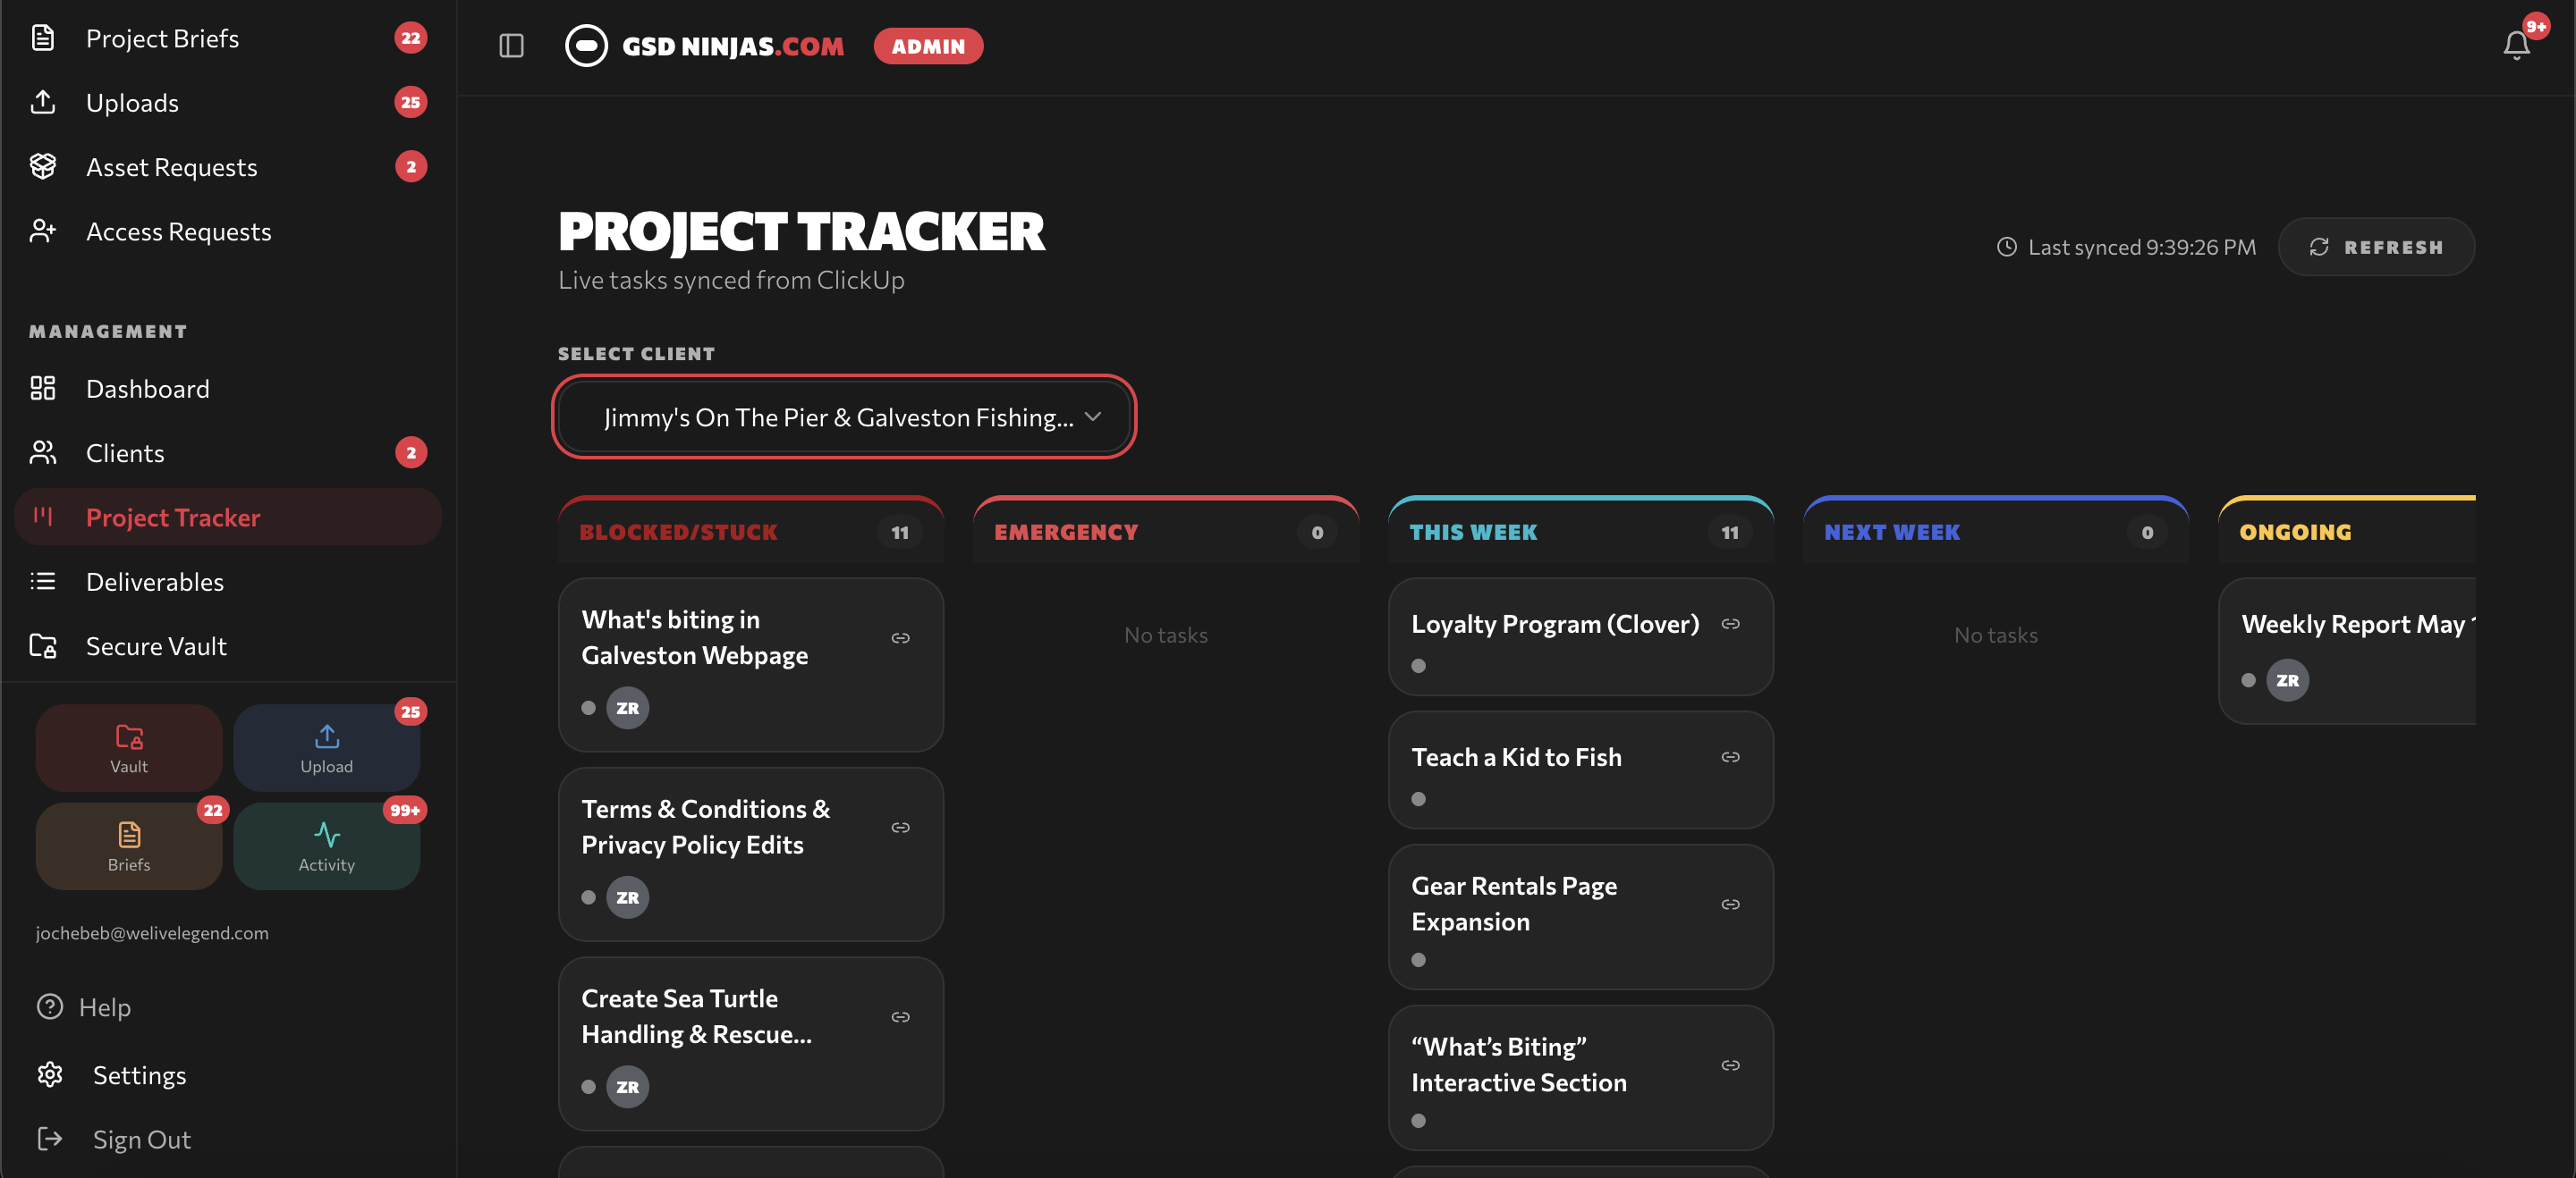The image size is (2576, 1178).
Task: Click ZR avatar on Create Sea Turtle card
Action: coord(627,1087)
